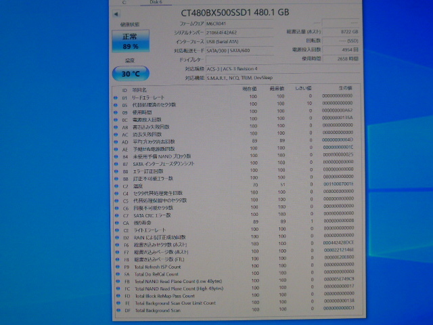Select the 代替処理済のセクタ数 attribute row
Image resolution: width=433 pixels, height=325 pixels.
click(x=235, y=104)
